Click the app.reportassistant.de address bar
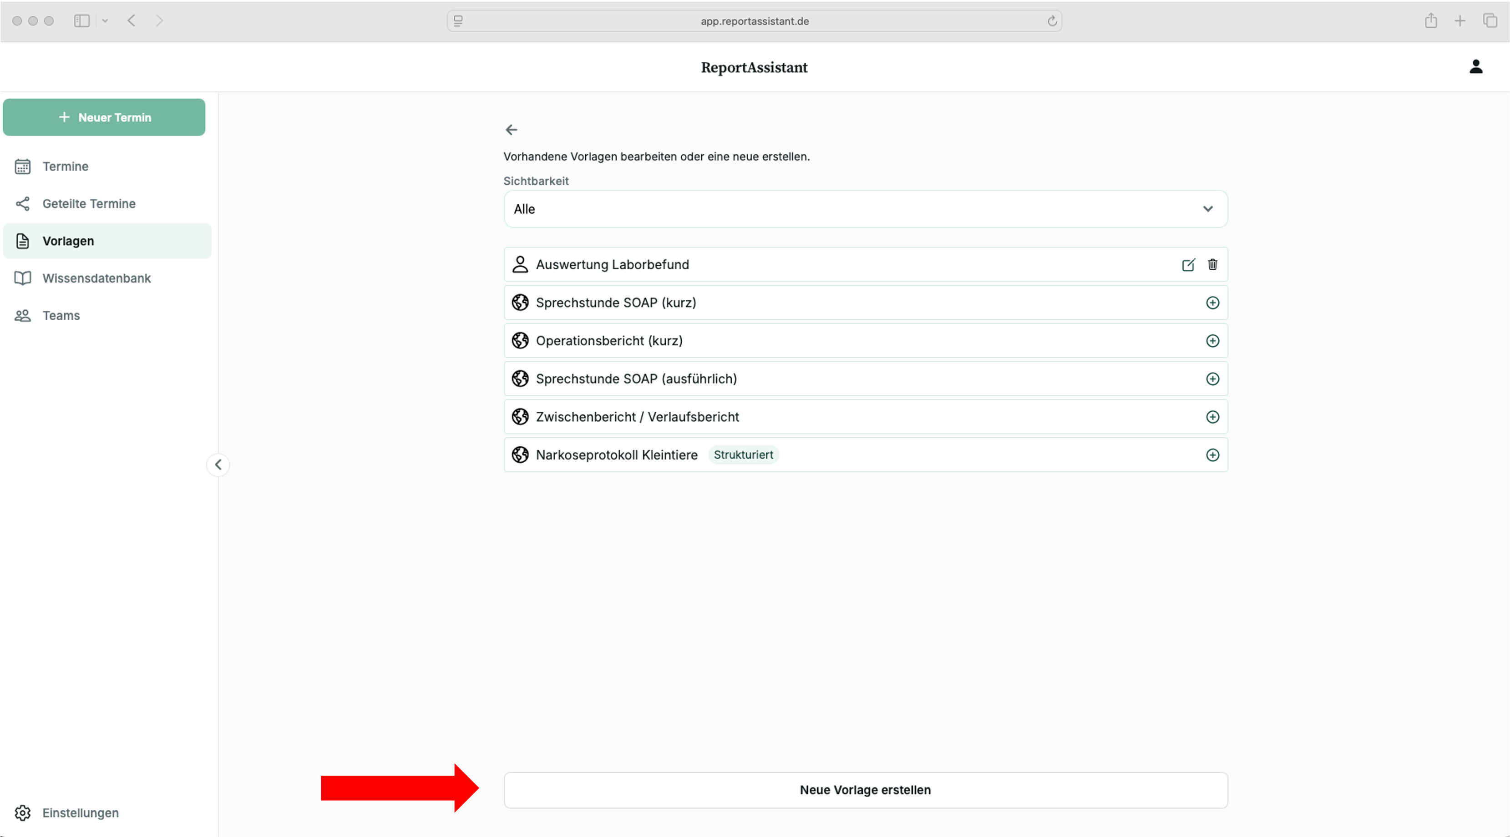Image resolution: width=1510 pixels, height=838 pixels. click(x=754, y=21)
